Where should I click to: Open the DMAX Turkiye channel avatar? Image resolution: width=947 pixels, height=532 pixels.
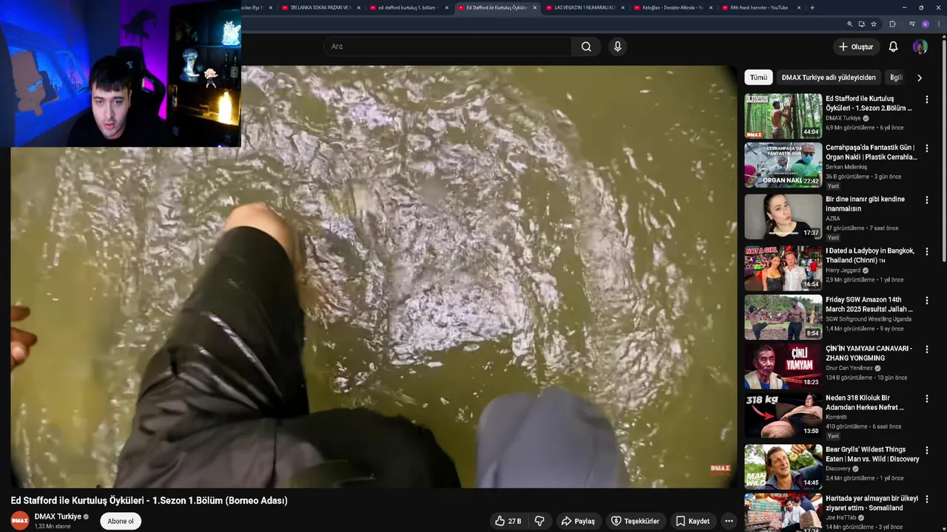[x=20, y=520]
